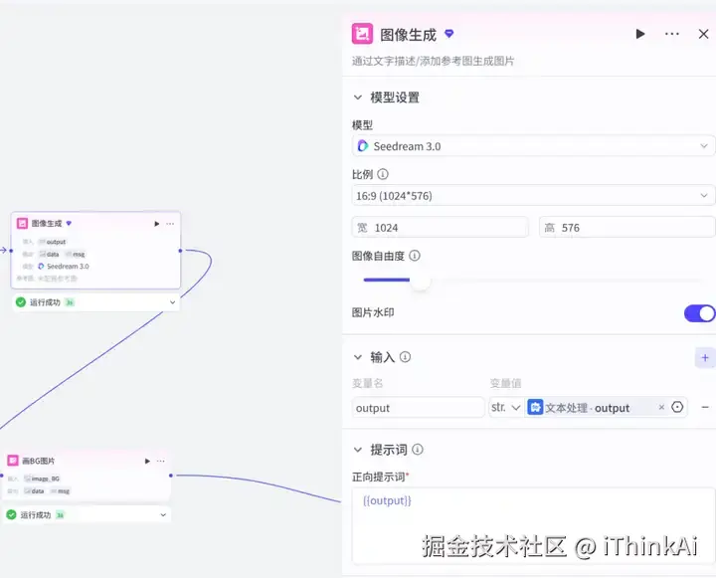Click the info icon next to 比例
This screenshot has width=716, height=578.
click(383, 174)
